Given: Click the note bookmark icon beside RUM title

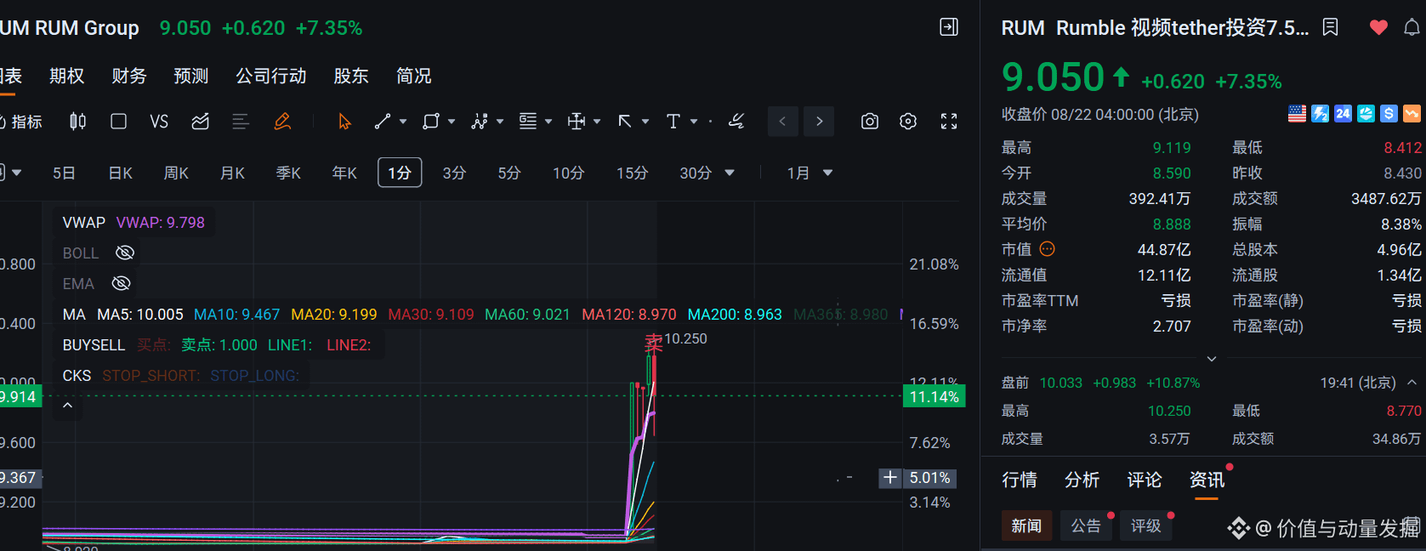Looking at the screenshot, I should click(x=1331, y=27).
